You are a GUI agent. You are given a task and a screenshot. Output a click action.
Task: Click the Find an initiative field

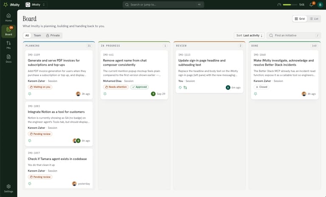pyautogui.click(x=294, y=36)
